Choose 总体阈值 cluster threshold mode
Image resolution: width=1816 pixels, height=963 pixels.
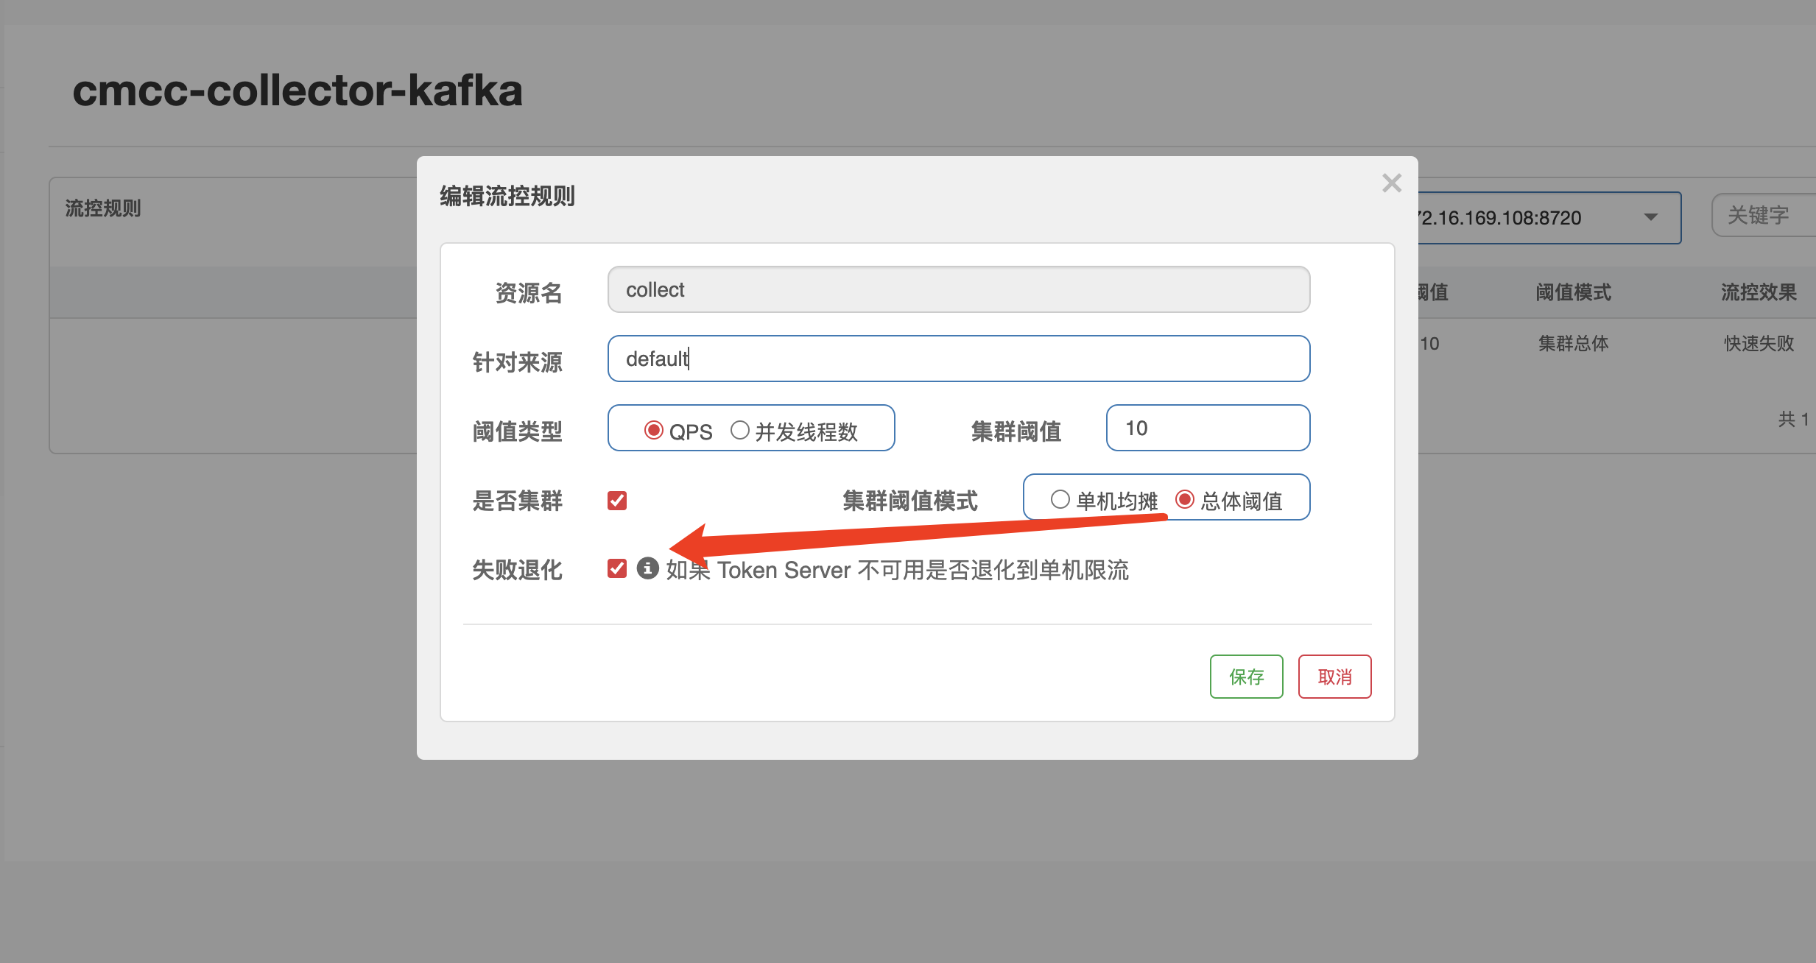(x=1184, y=499)
